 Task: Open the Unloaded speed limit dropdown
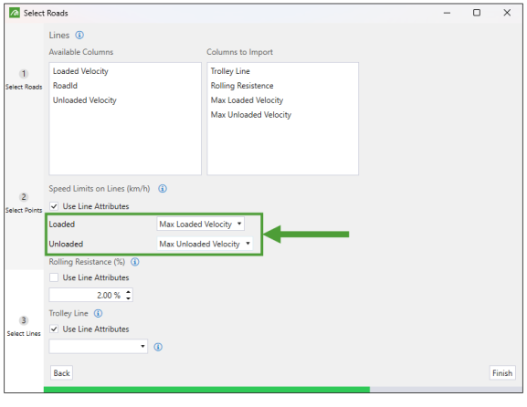click(205, 244)
